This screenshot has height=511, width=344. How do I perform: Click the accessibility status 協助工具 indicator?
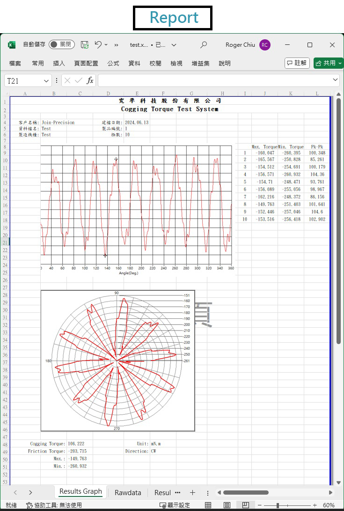click(54, 505)
